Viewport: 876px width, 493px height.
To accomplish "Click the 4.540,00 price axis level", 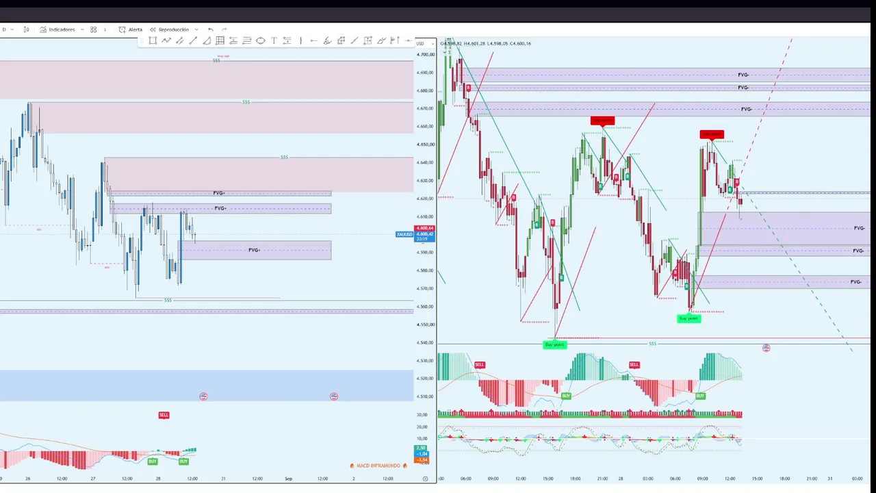I will coord(426,342).
